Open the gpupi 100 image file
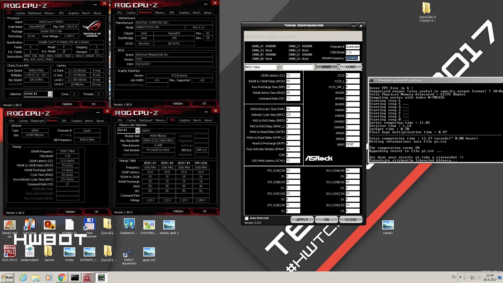 pyautogui.click(x=149, y=254)
